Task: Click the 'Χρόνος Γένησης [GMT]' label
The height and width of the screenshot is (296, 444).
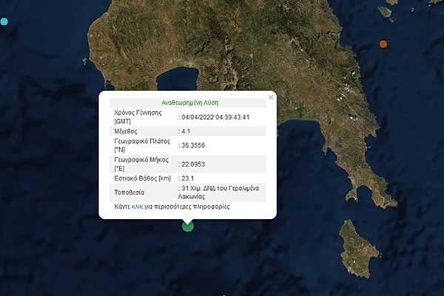Action: [138, 116]
